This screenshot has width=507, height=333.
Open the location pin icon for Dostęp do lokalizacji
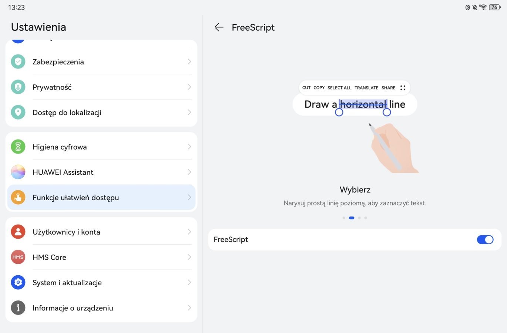pos(18,112)
